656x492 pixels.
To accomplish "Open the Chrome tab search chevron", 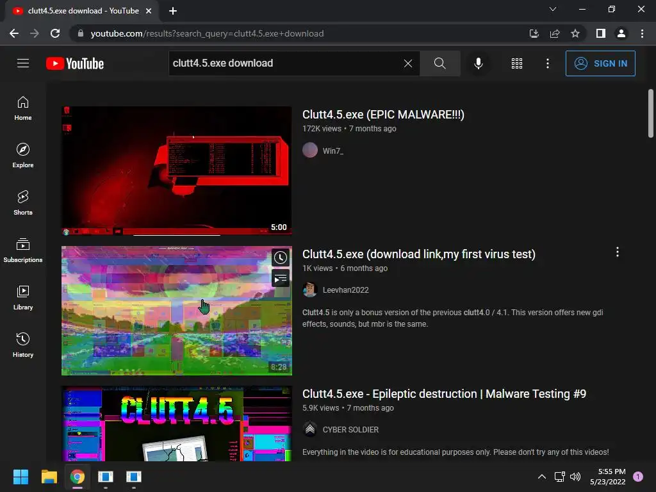I will click(x=553, y=9).
